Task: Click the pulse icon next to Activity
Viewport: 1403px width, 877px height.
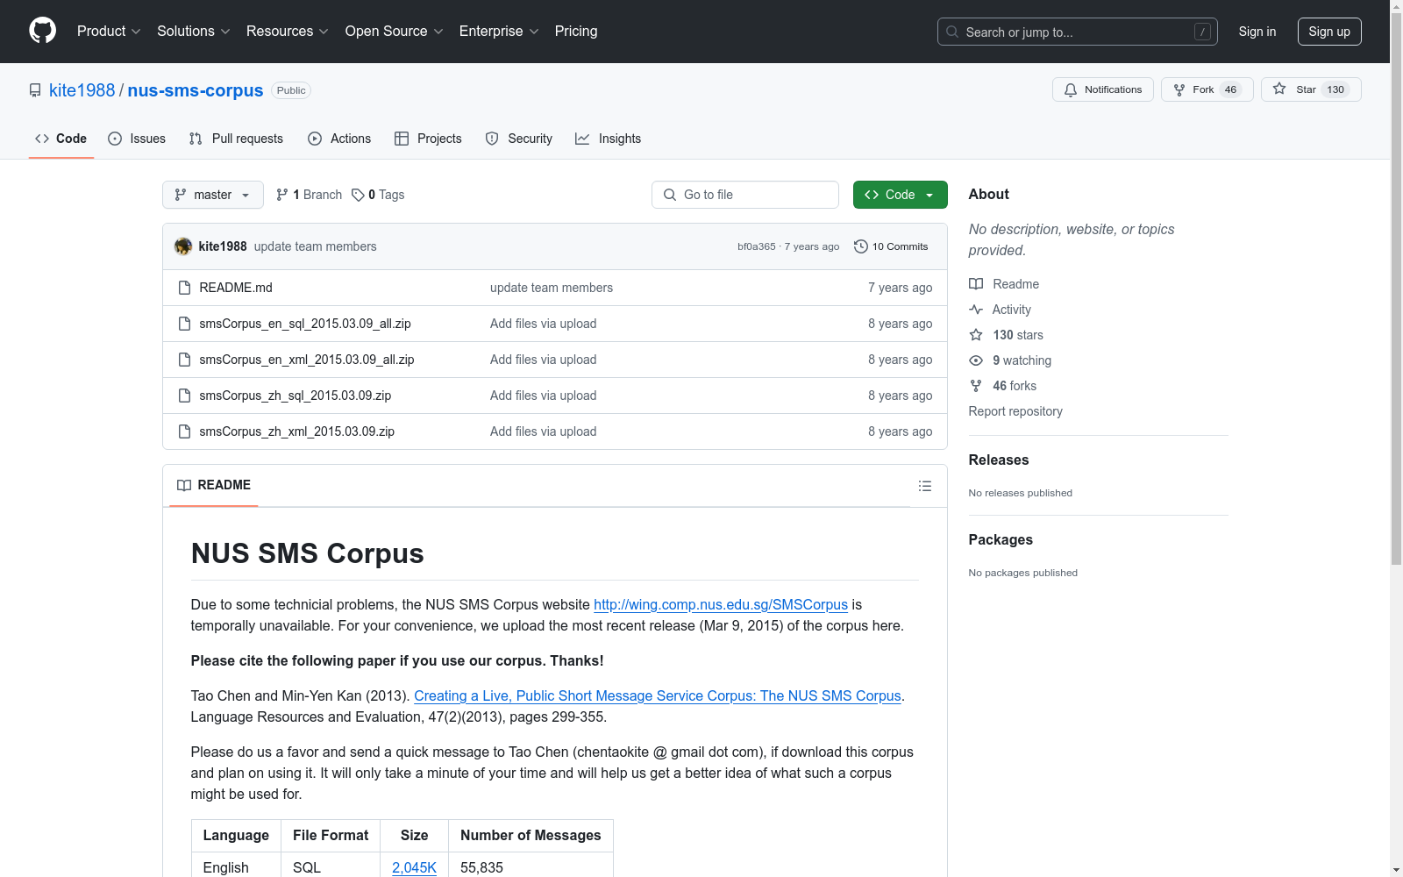Action: tap(976, 310)
